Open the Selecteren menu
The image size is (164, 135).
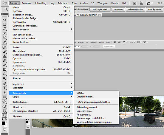click(x=63, y=3)
